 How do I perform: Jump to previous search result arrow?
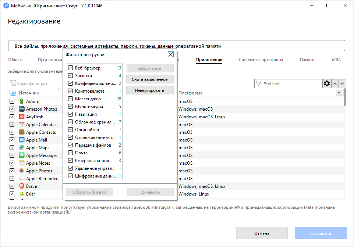[x=335, y=84]
